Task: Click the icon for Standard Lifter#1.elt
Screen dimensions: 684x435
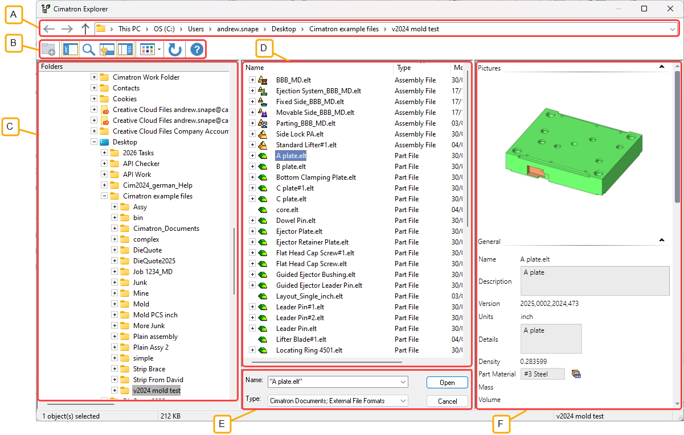Action: click(263, 145)
